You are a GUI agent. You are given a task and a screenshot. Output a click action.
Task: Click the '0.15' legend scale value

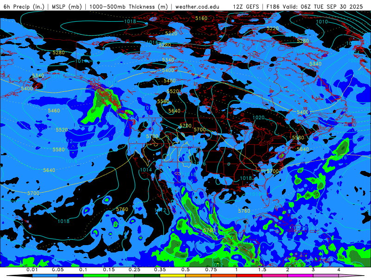(x=109, y=270)
